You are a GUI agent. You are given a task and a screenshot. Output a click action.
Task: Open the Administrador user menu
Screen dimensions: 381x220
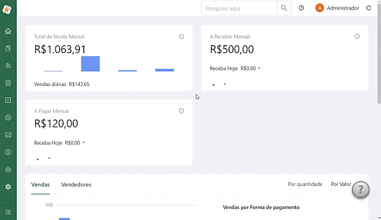click(337, 8)
